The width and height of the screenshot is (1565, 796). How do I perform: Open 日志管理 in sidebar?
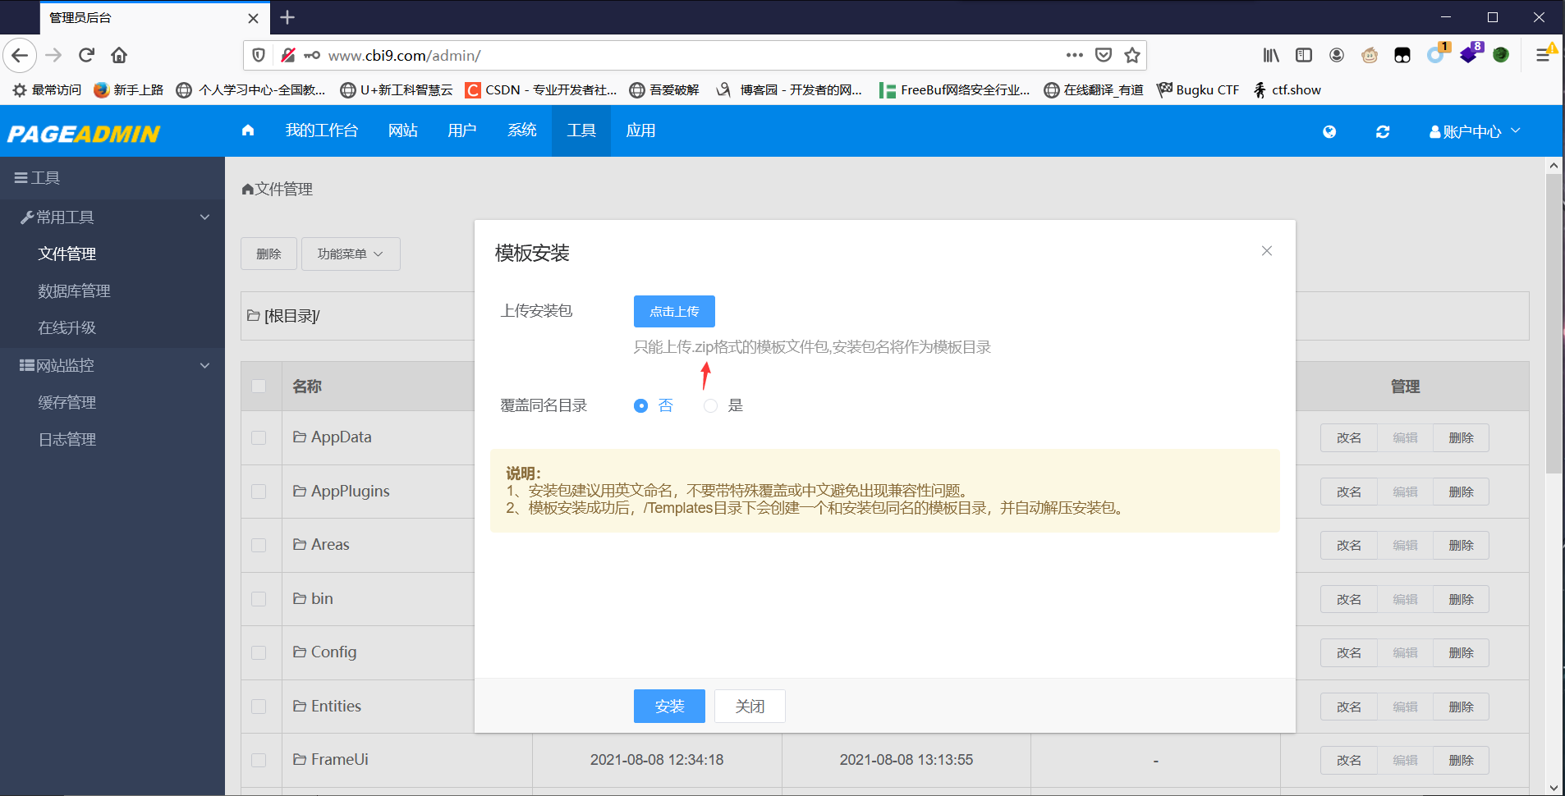point(67,439)
